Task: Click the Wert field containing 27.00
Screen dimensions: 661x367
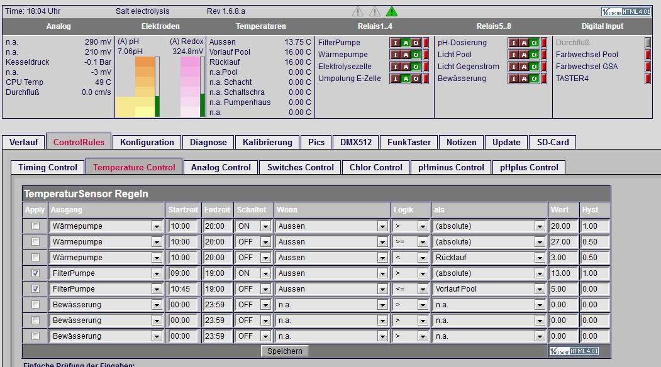Action: click(563, 242)
